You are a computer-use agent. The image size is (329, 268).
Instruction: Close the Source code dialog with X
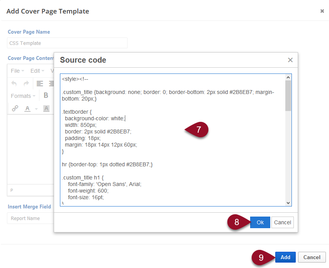coord(290,60)
